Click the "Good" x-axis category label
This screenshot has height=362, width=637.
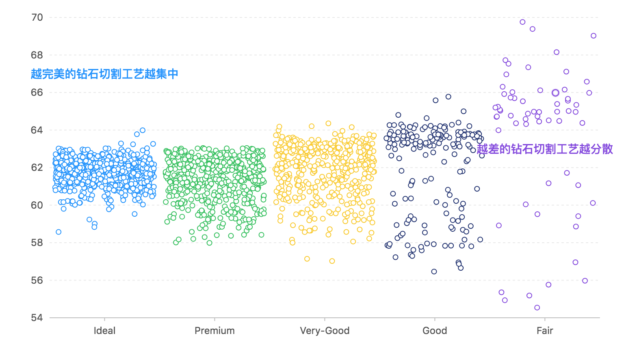[435, 331]
